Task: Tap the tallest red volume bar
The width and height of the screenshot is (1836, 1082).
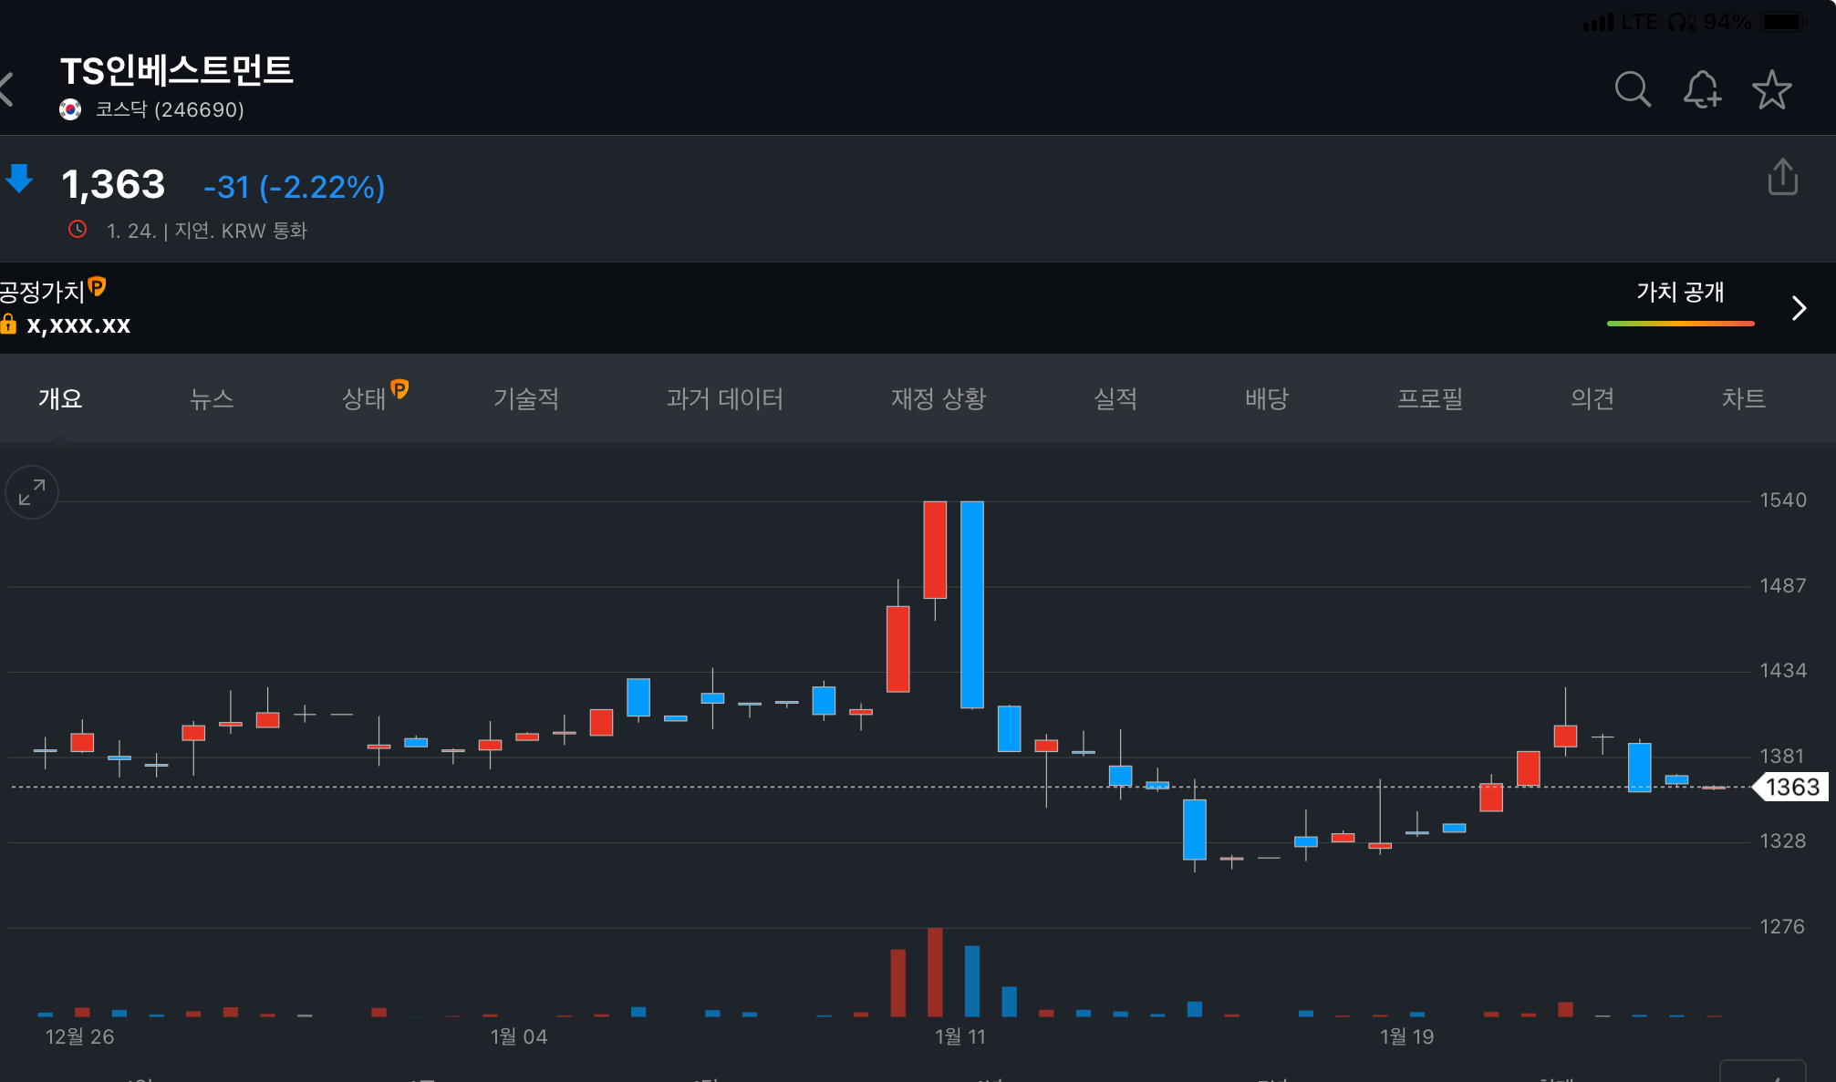Action: 935,972
